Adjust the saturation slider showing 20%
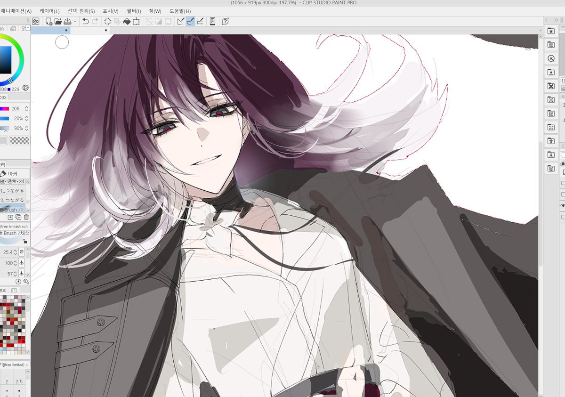The width and height of the screenshot is (565, 397). pos(4,118)
